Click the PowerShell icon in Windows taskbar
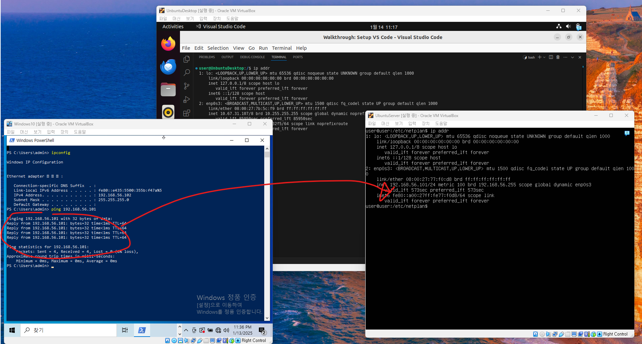This screenshot has height=344, width=642. click(x=142, y=330)
